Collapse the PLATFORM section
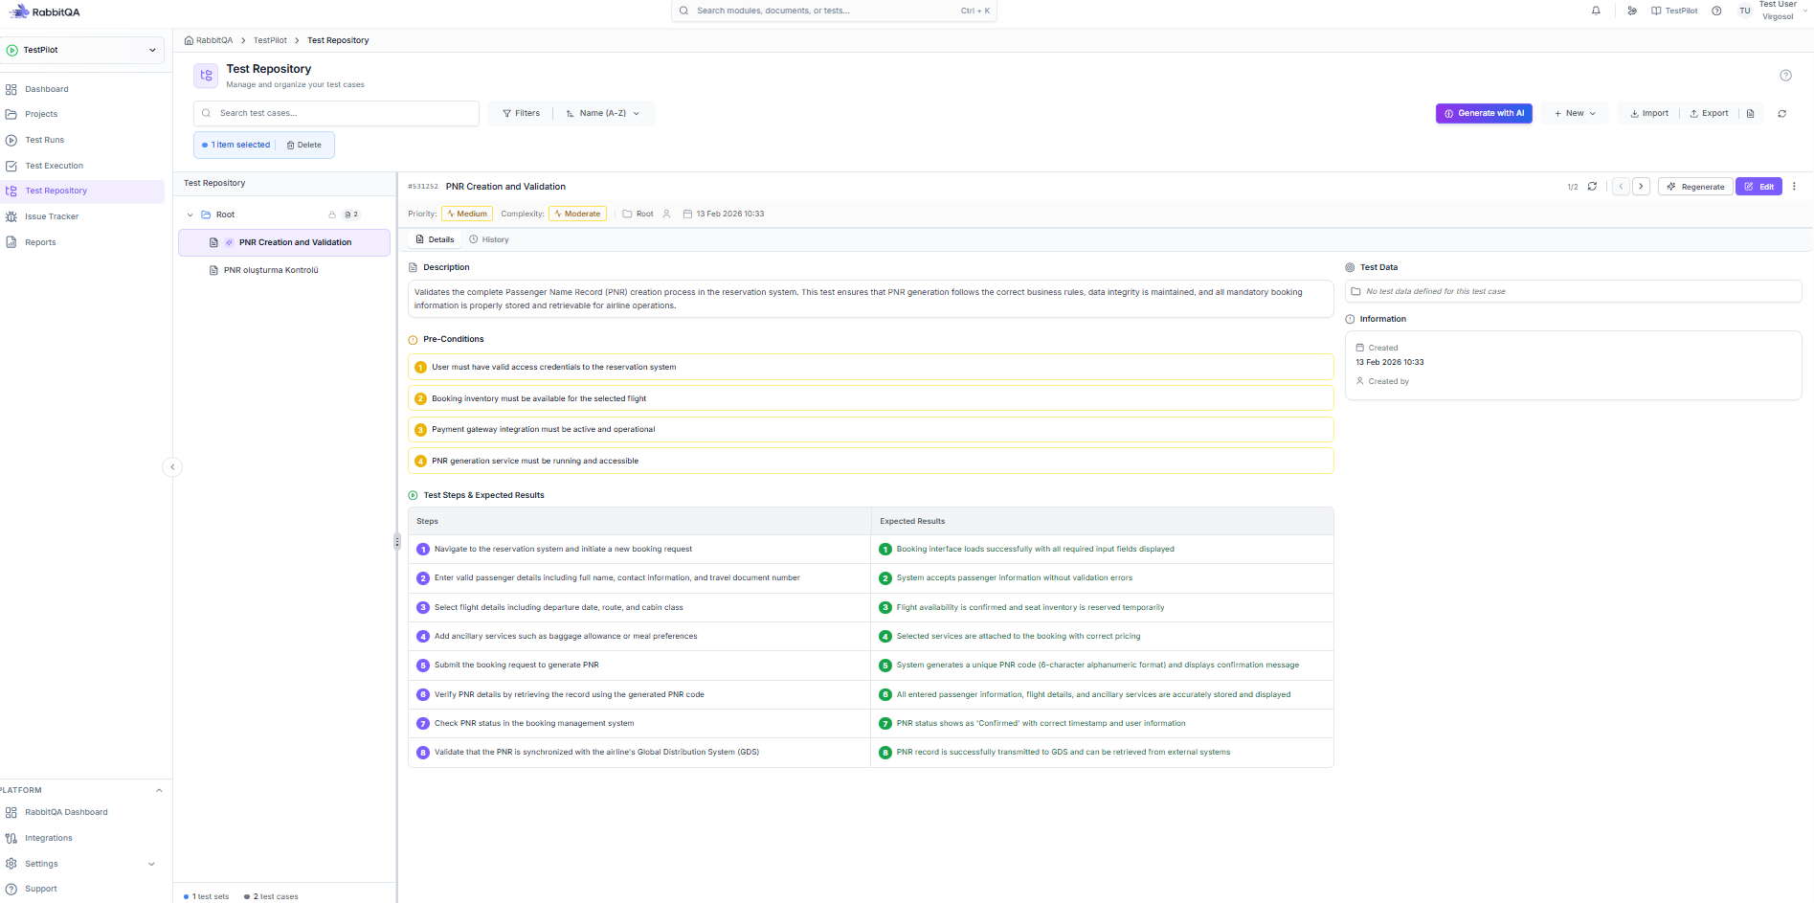 tap(159, 790)
